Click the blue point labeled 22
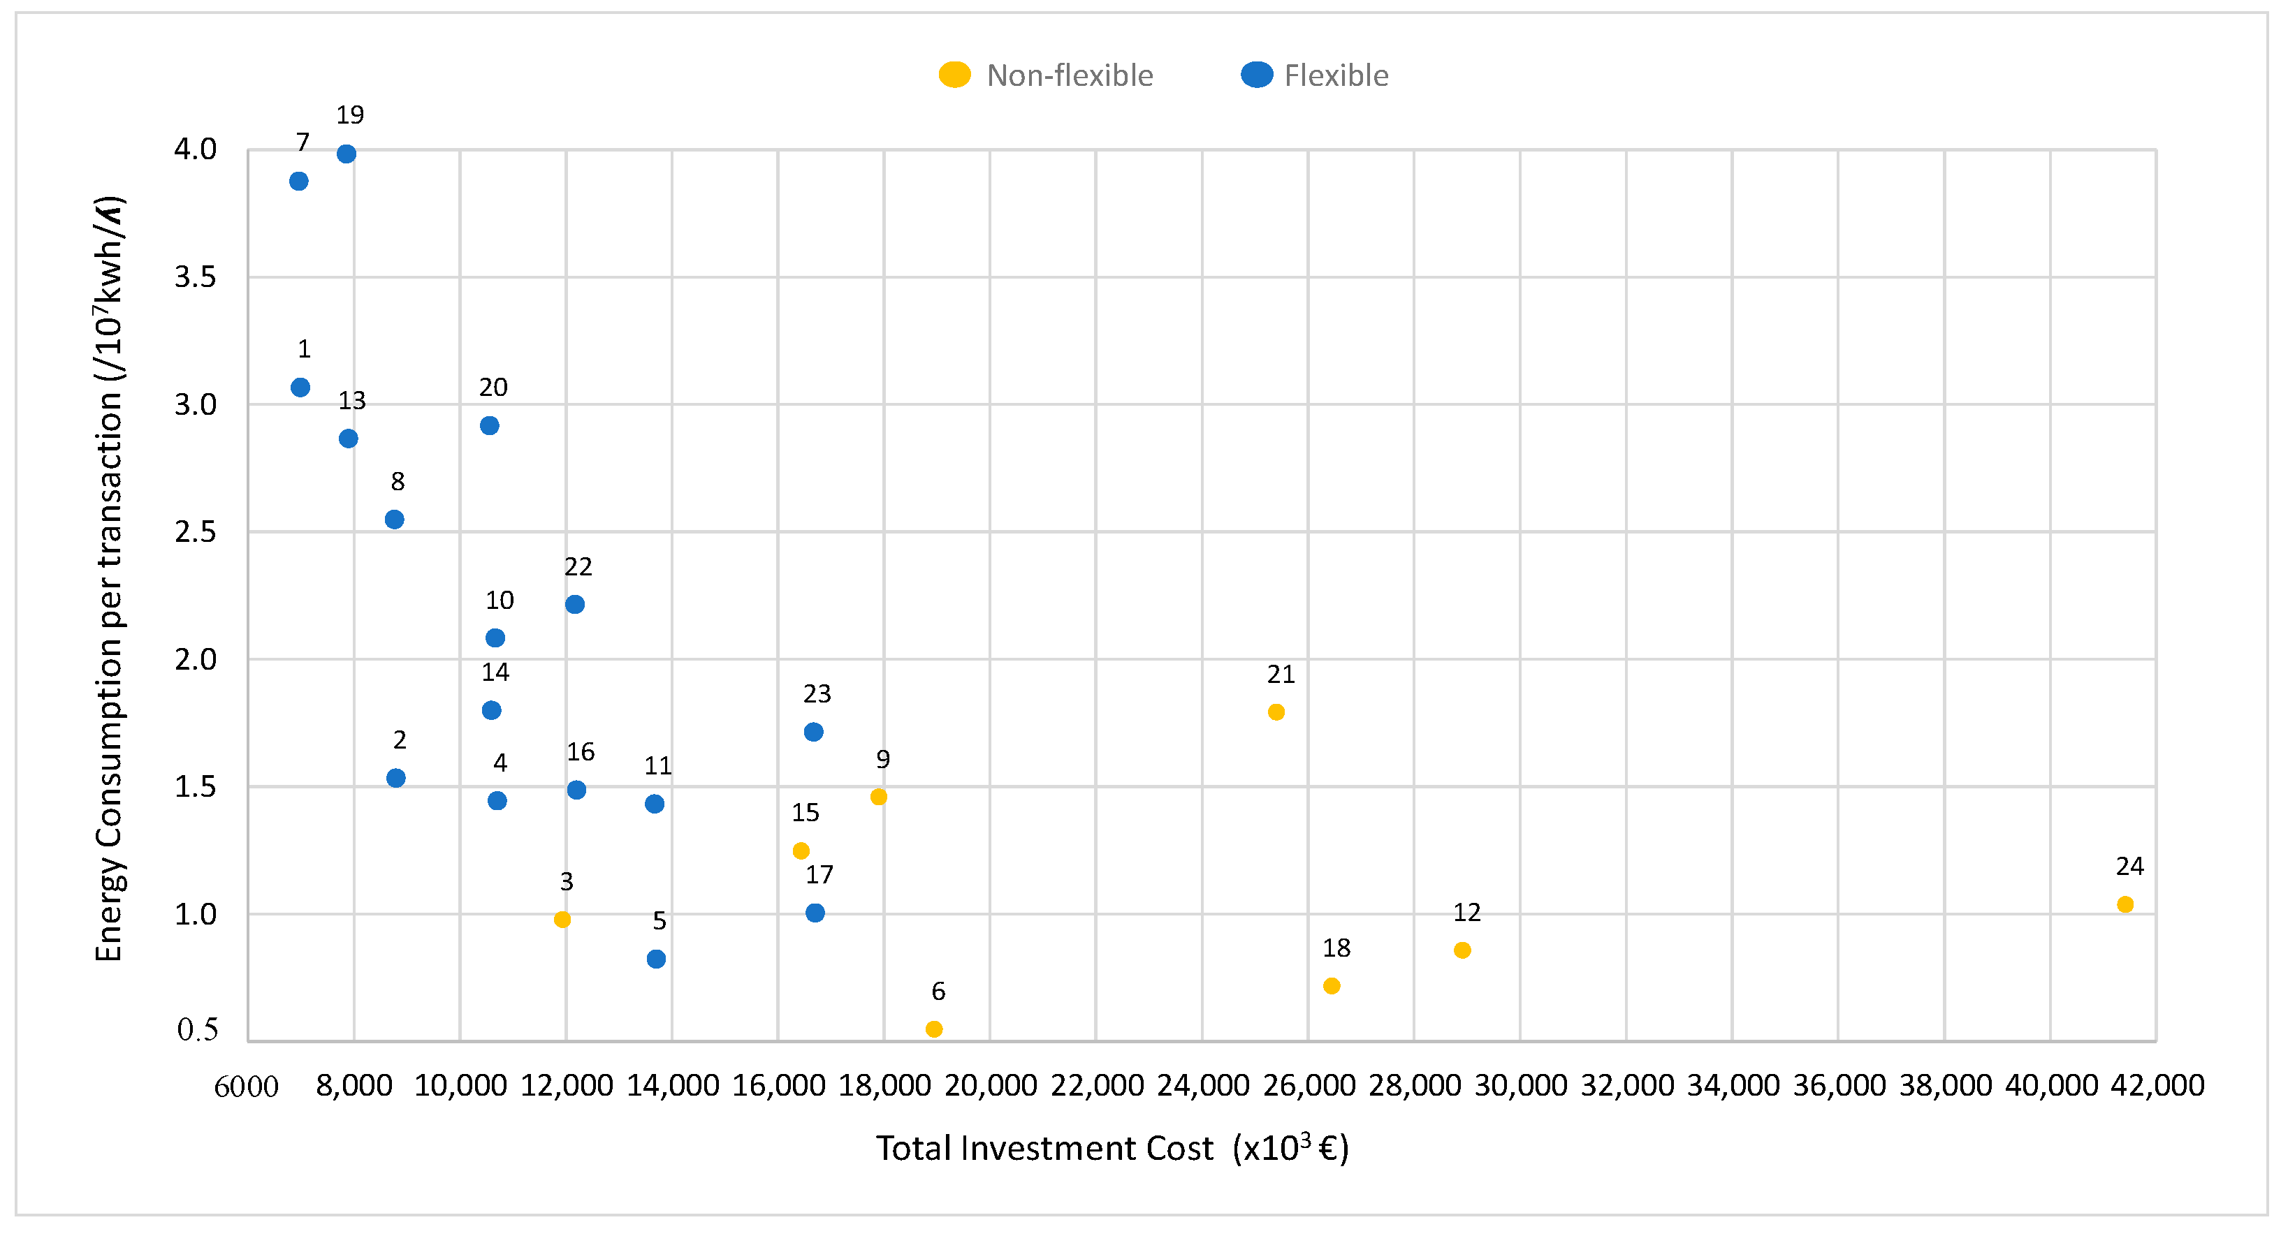The height and width of the screenshot is (1236, 2281). (575, 605)
